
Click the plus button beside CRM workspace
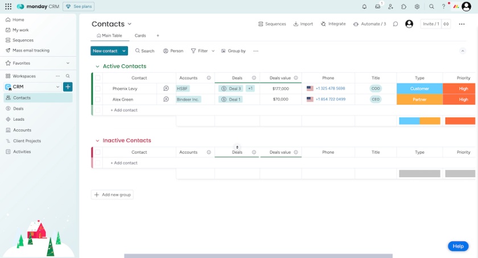point(68,87)
